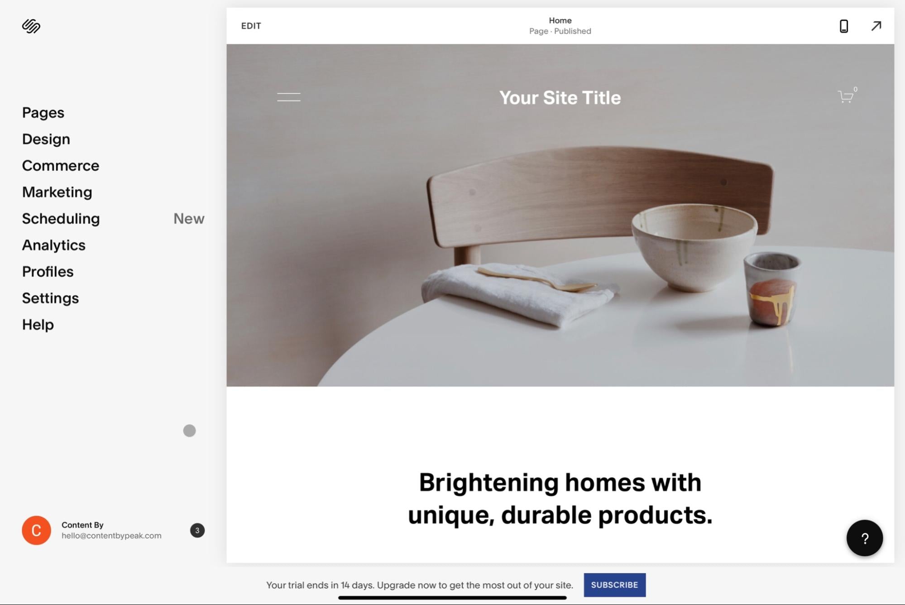Click the hamburger menu icon
This screenshot has height=605, width=905.
coord(288,97)
